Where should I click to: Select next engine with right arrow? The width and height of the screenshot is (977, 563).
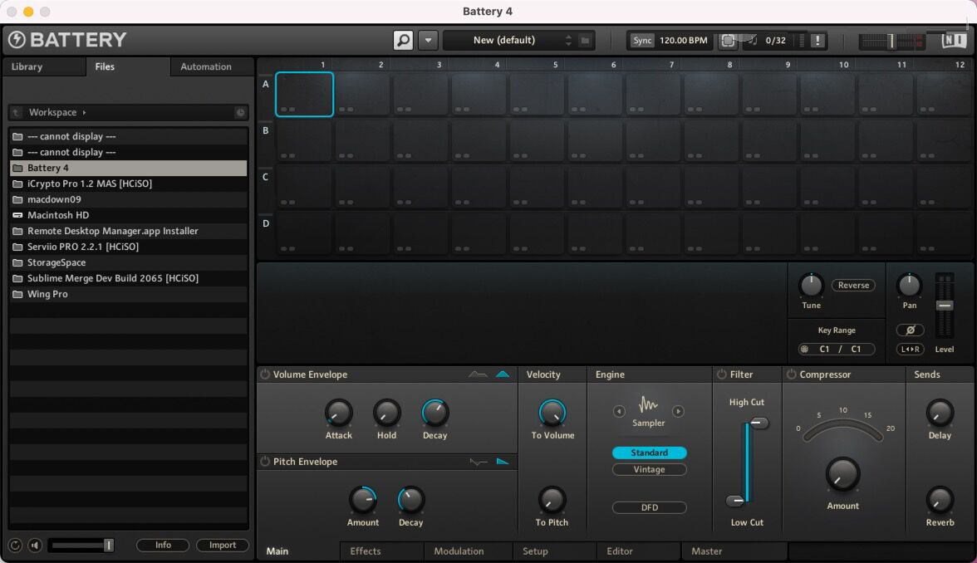(678, 411)
